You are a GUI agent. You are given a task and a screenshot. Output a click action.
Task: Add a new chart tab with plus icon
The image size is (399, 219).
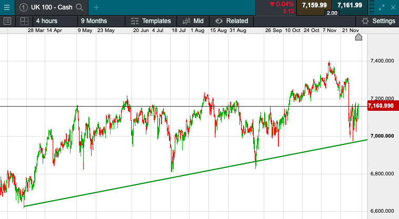(96, 7)
